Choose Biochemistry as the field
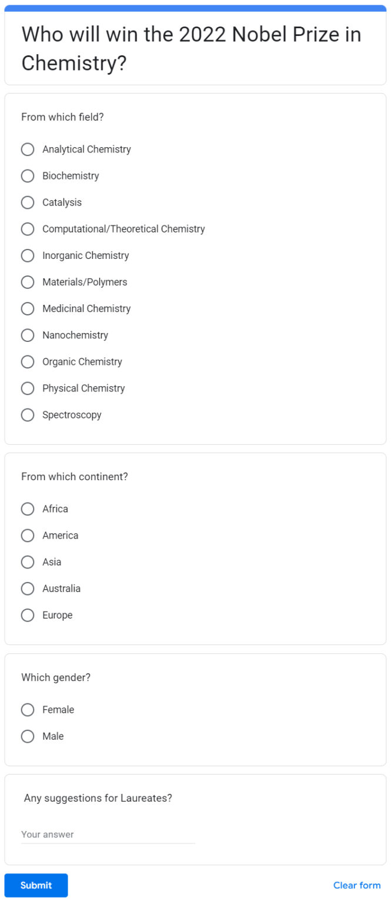This screenshot has width=392, height=904. click(28, 176)
